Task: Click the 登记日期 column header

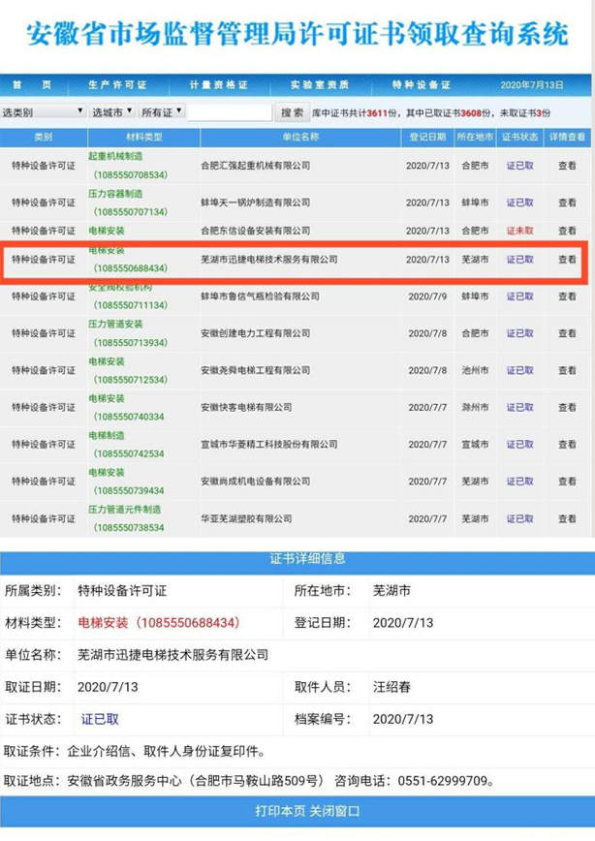Action: click(427, 138)
